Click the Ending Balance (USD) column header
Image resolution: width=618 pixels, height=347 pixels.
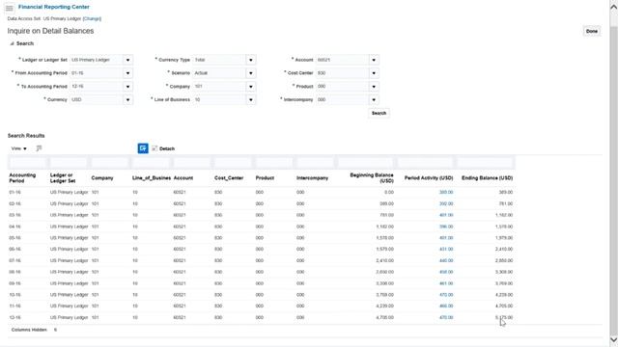[x=487, y=178]
